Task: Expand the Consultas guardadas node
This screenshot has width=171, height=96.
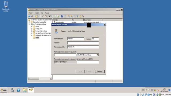Action: [x=29, y=22]
